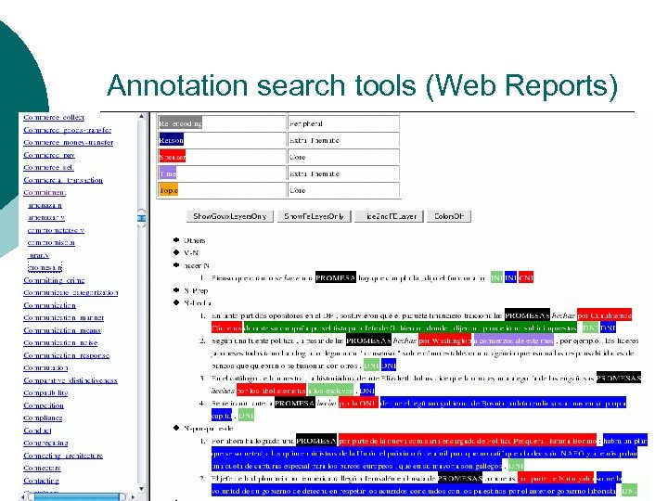
Task: Open the Comparative_distinctiveness link
Action: tap(71, 380)
